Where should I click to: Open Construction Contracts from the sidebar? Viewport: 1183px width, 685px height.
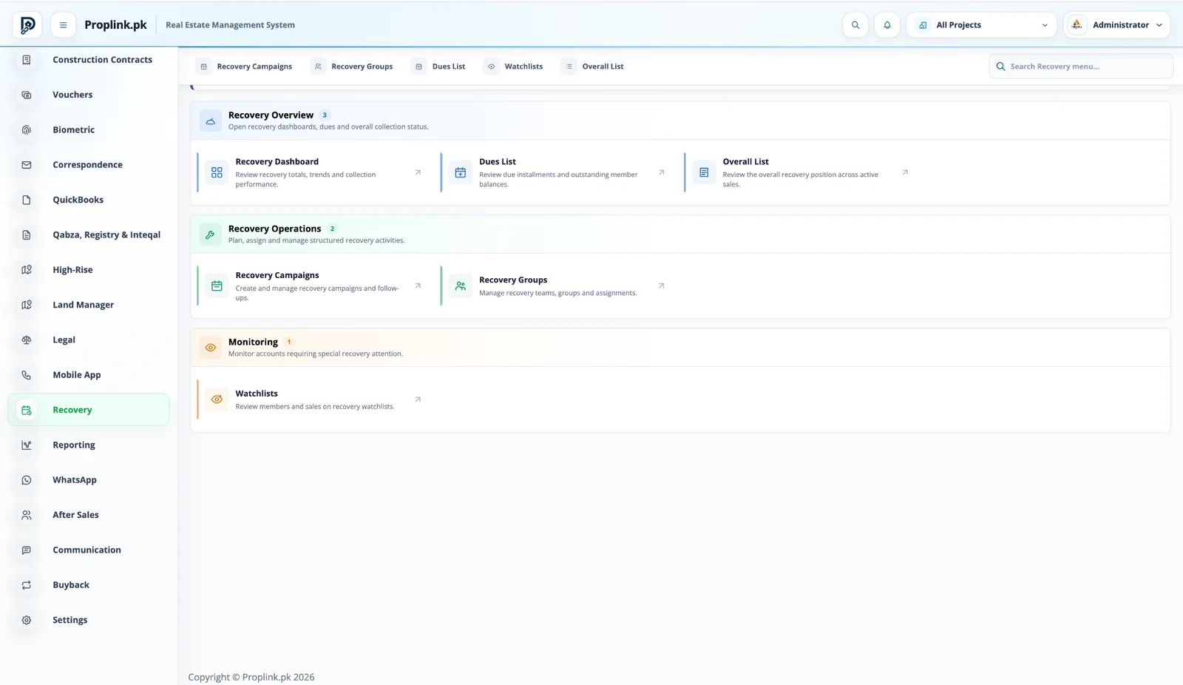click(89, 60)
